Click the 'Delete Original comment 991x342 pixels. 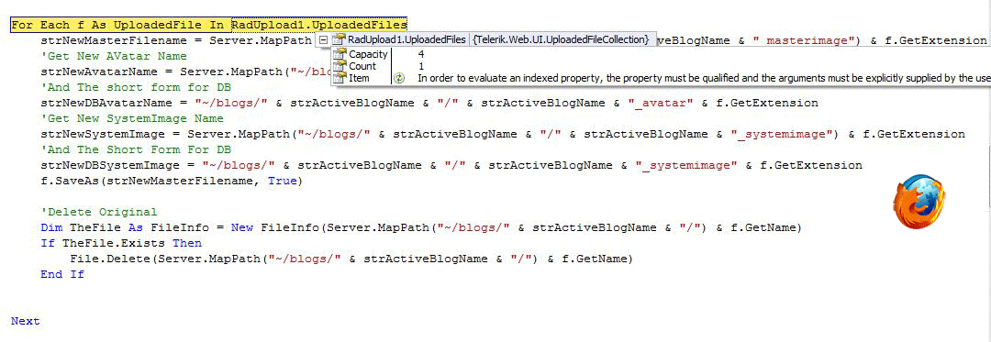(98, 212)
